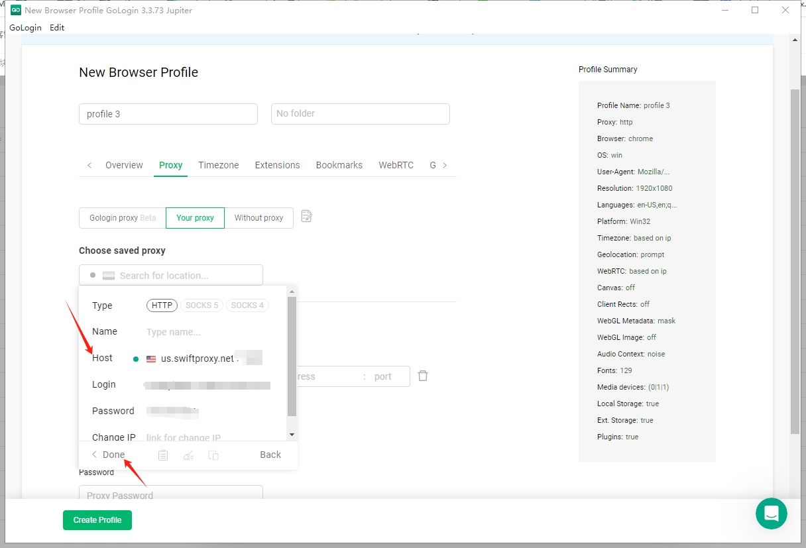Click Done in the proxy popup

tap(113, 455)
